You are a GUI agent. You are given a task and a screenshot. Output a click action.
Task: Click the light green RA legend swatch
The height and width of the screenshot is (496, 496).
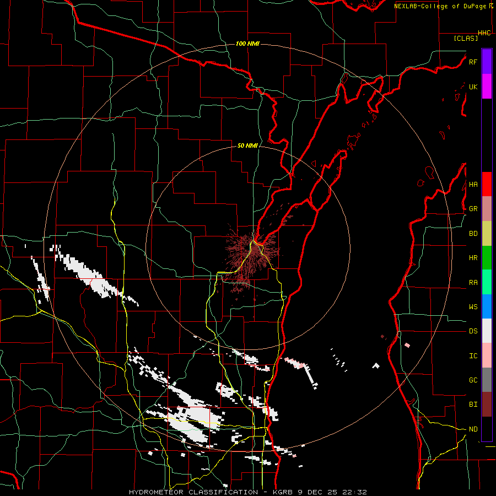pyautogui.click(x=487, y=282)
